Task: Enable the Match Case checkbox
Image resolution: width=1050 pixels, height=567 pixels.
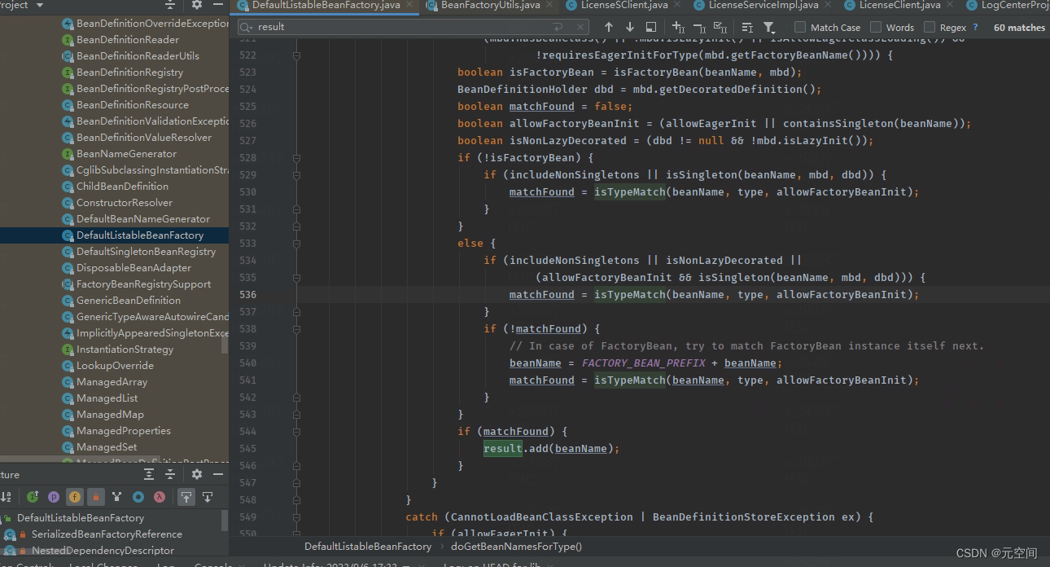Action: [x=800, y=27]
